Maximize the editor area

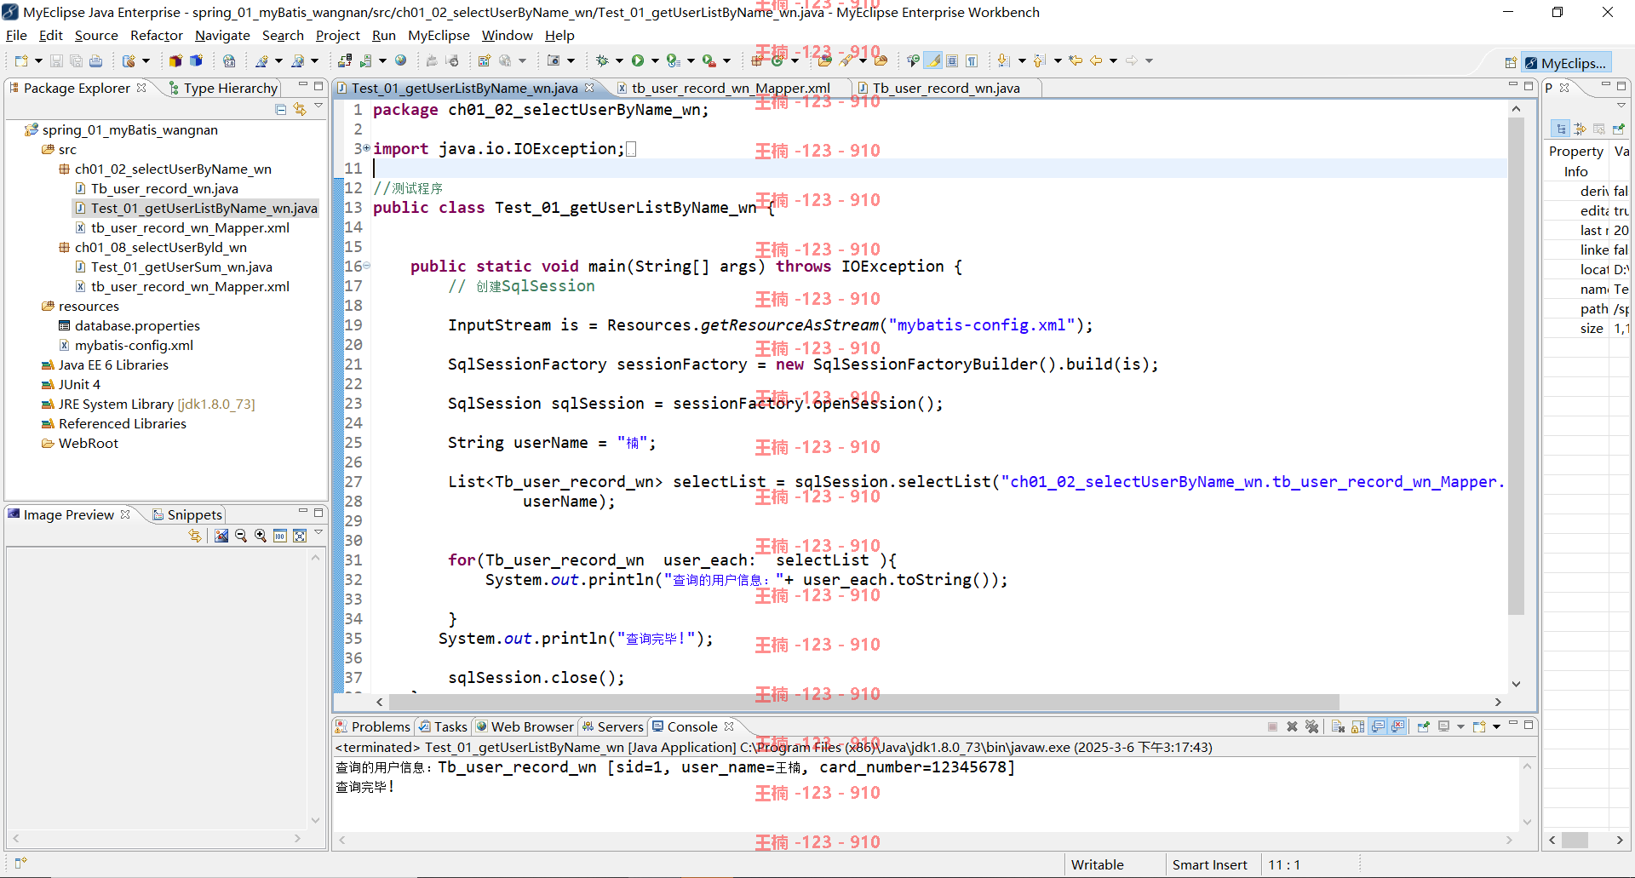coord(1529,86)
